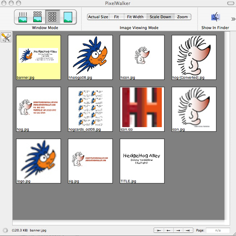Select the TITLE.jpg thumbnail

click(x=142, y=161)
